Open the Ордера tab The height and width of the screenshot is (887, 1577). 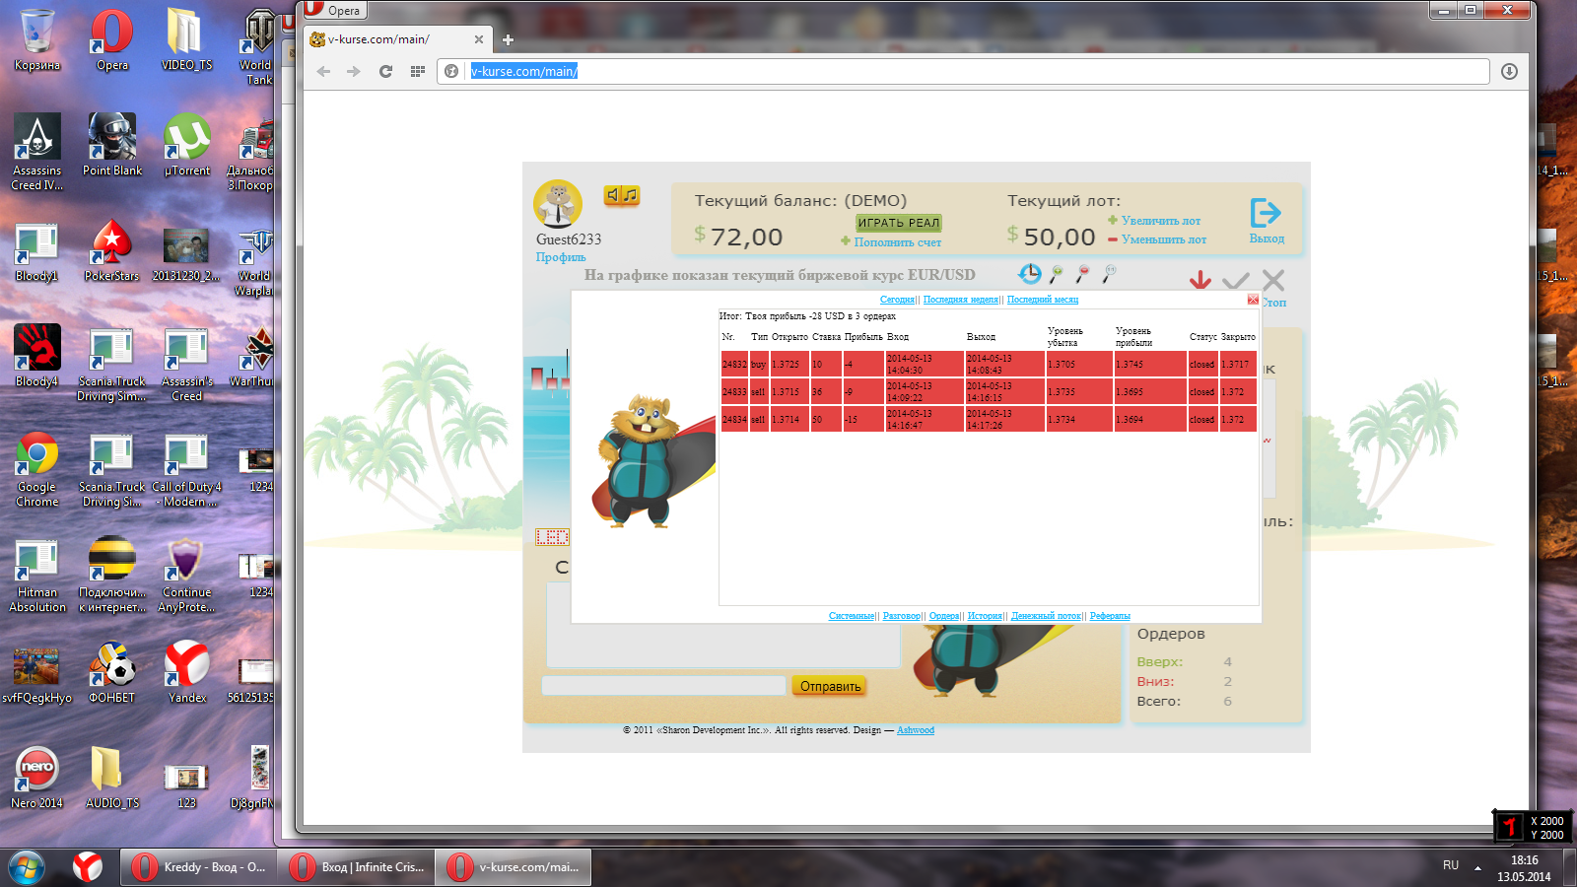pos(944,616)
